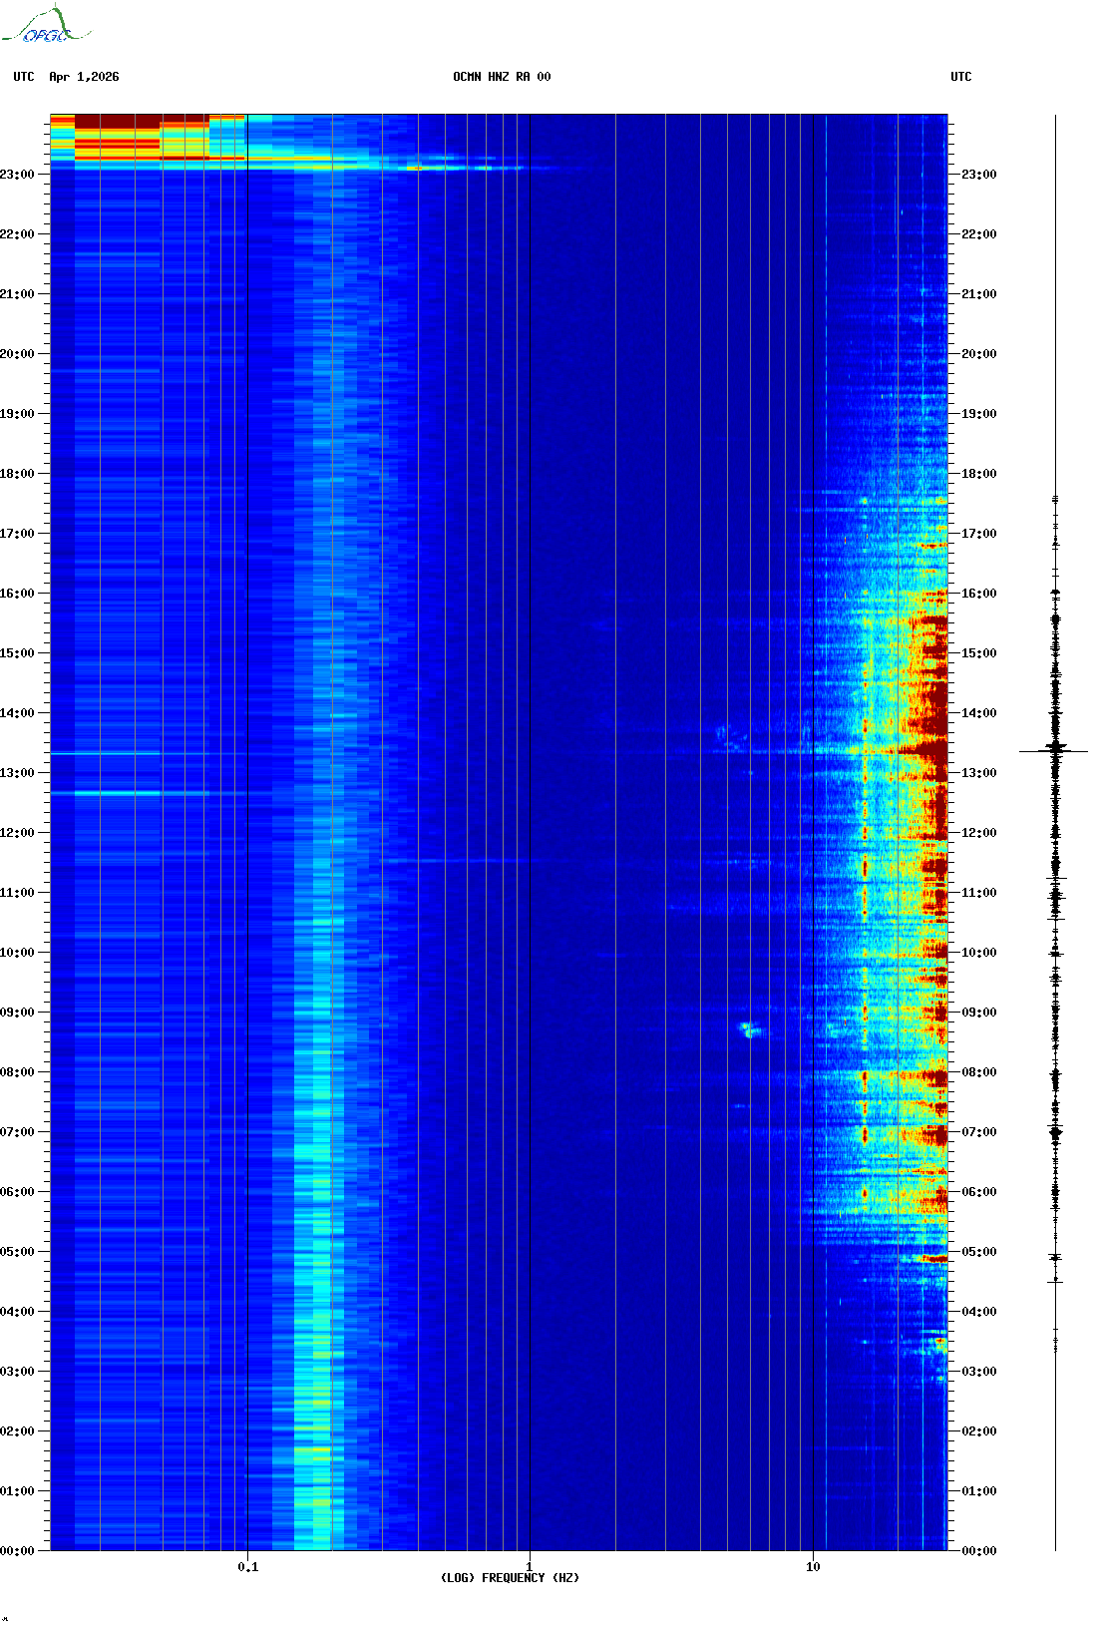Click the left axis 15:00 time label

(x=17, y=653)
